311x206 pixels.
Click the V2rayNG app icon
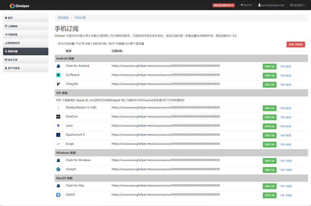(x=58, y=84)
